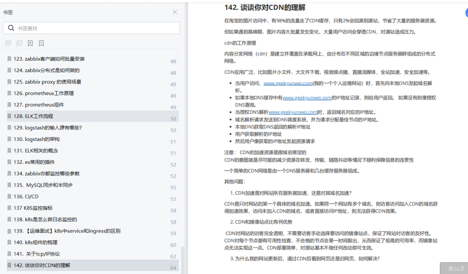Jump to bookmark 125. zabbix proxy 的使用场景
This screenshot has width=468, height=274.
[93, 82]
